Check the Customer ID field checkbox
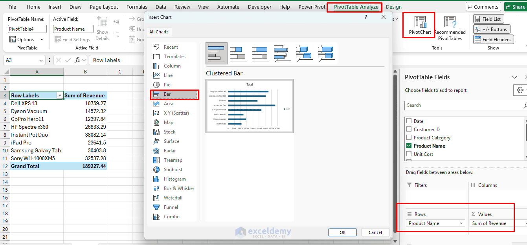This screenshot has width=527, height=245. click(x=409, y=130)
